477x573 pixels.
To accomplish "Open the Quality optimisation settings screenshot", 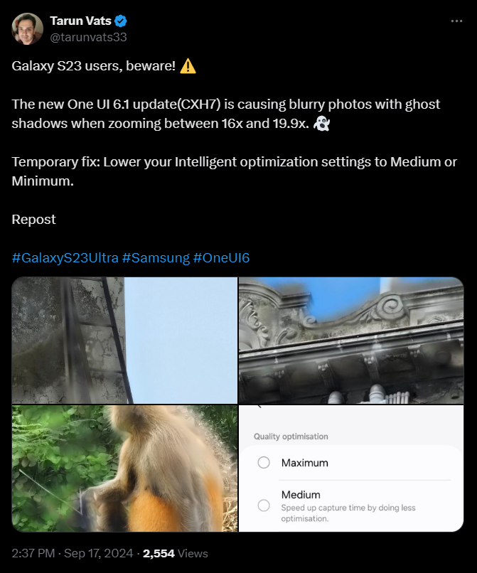I will tap(351, 468).
